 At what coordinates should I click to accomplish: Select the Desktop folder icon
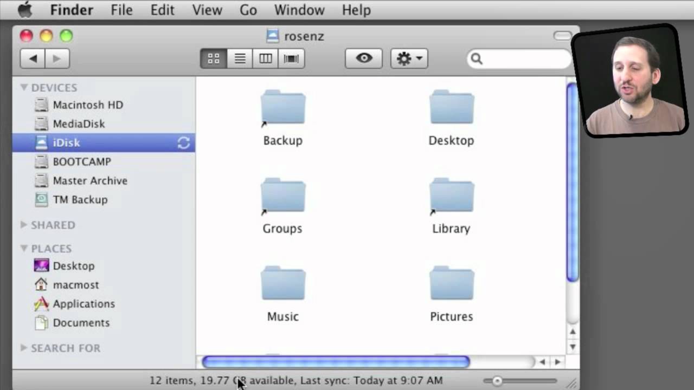452,108
